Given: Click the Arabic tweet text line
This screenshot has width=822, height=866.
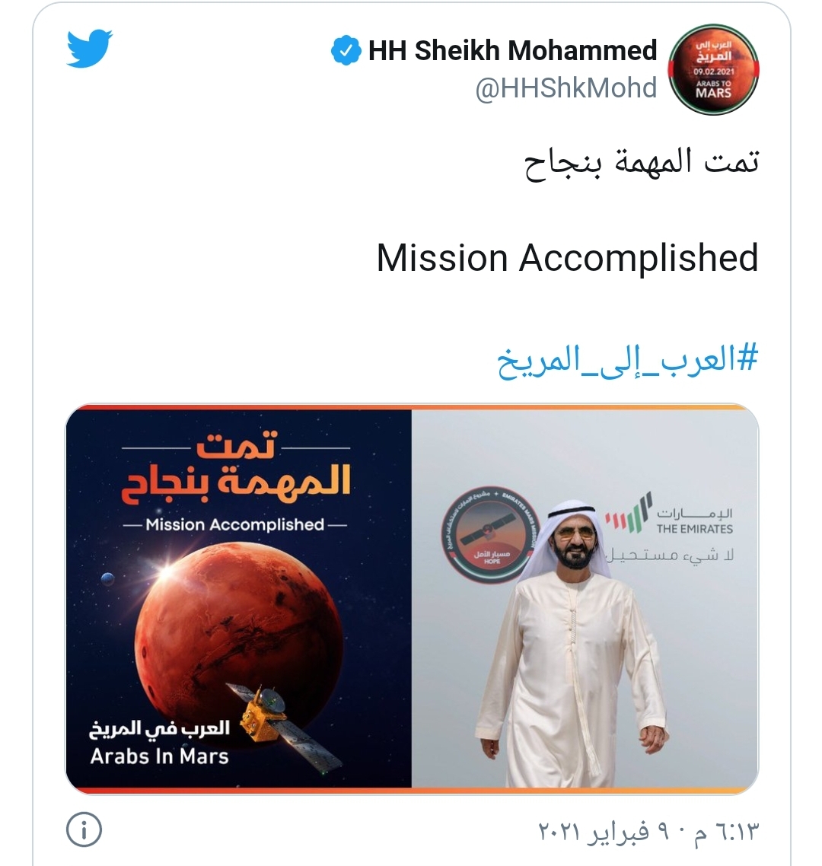Looking at the screenshot, I should (x=642, y=164).
